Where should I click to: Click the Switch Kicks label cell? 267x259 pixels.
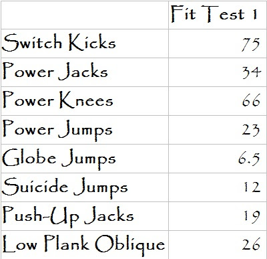tap(85, 44)
